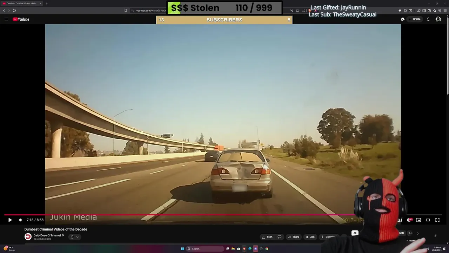Image resolution: width=449 pixels, height=253 pixels.
Task: Open the taskbar weather widget
Action: pyautogui.click(x=9, y=249)
